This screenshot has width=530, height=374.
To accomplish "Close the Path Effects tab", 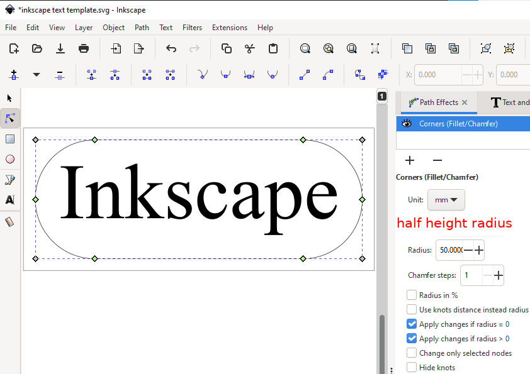I will click(465, 102).
